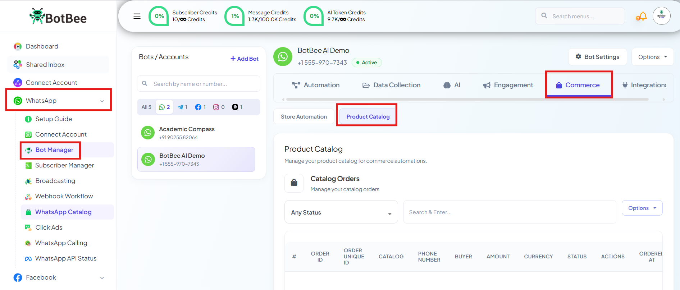Screen dimensions: 680x290
Task: Filter bots by Telegram icon
Action: pyautogui.click(x=182, y=107)
